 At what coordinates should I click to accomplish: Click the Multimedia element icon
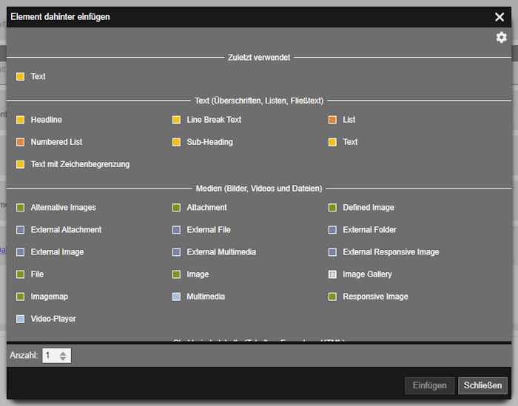176,297
